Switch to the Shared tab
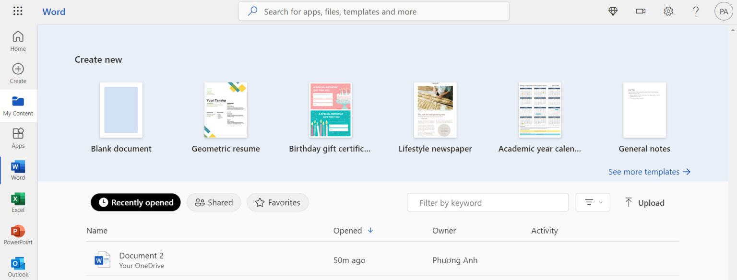737x280 pixels. coord(214,202)
